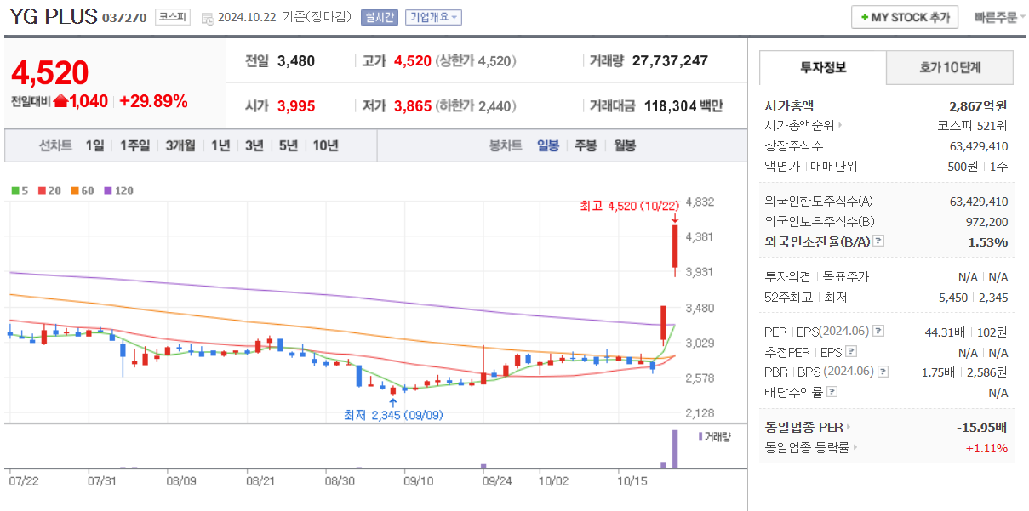
Task: Switch to the 투자정보 tab
Action: coord(823,67)
